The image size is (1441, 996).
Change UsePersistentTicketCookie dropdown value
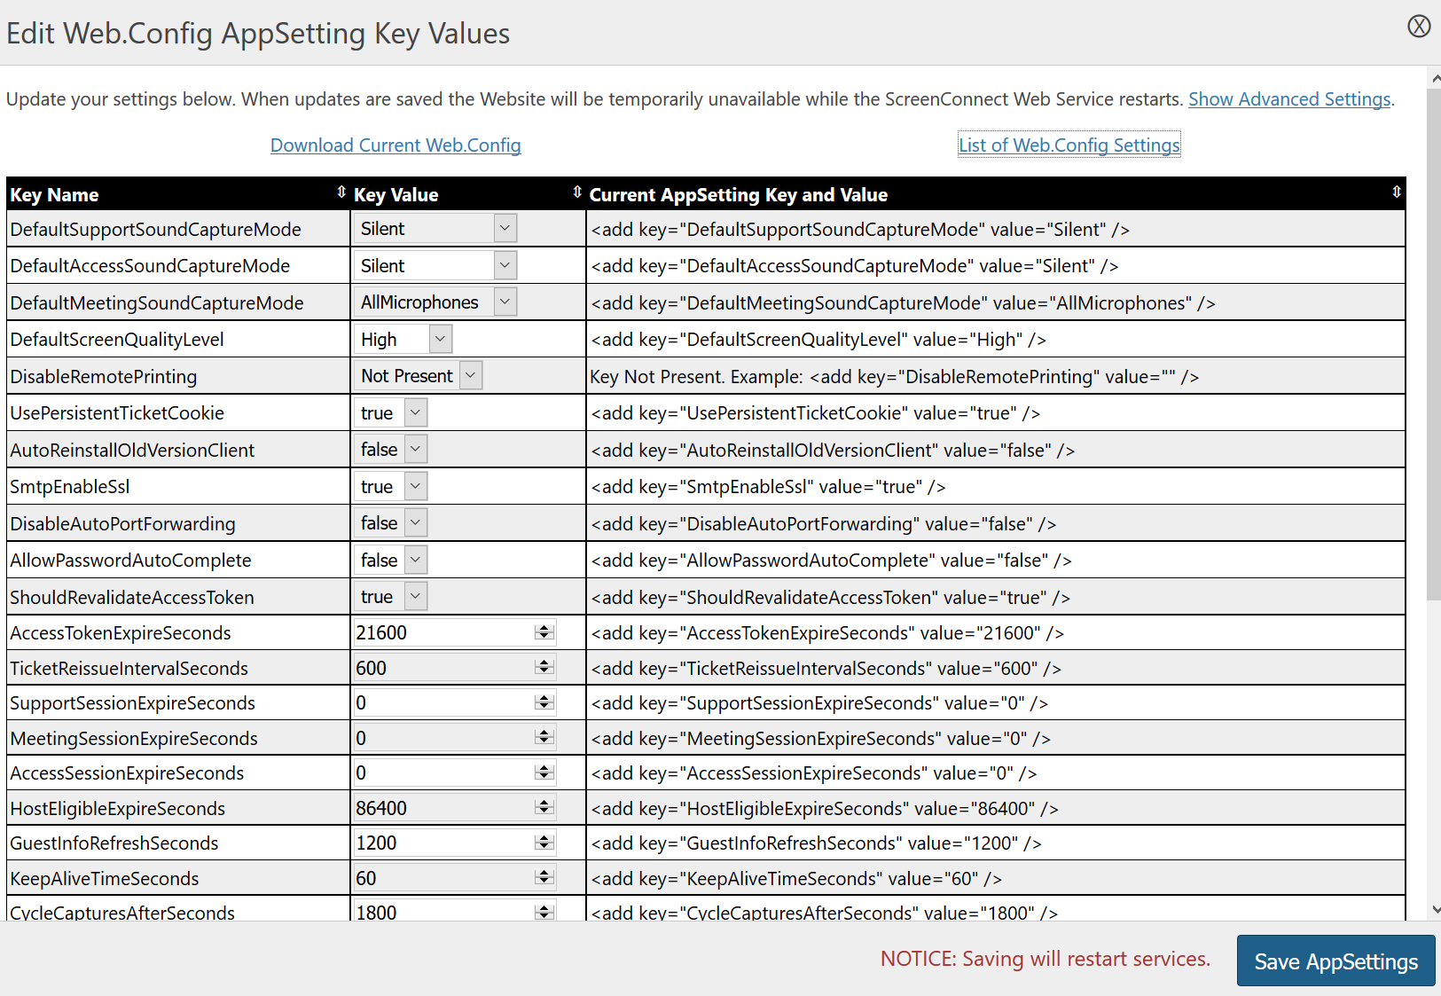point(391,413)
